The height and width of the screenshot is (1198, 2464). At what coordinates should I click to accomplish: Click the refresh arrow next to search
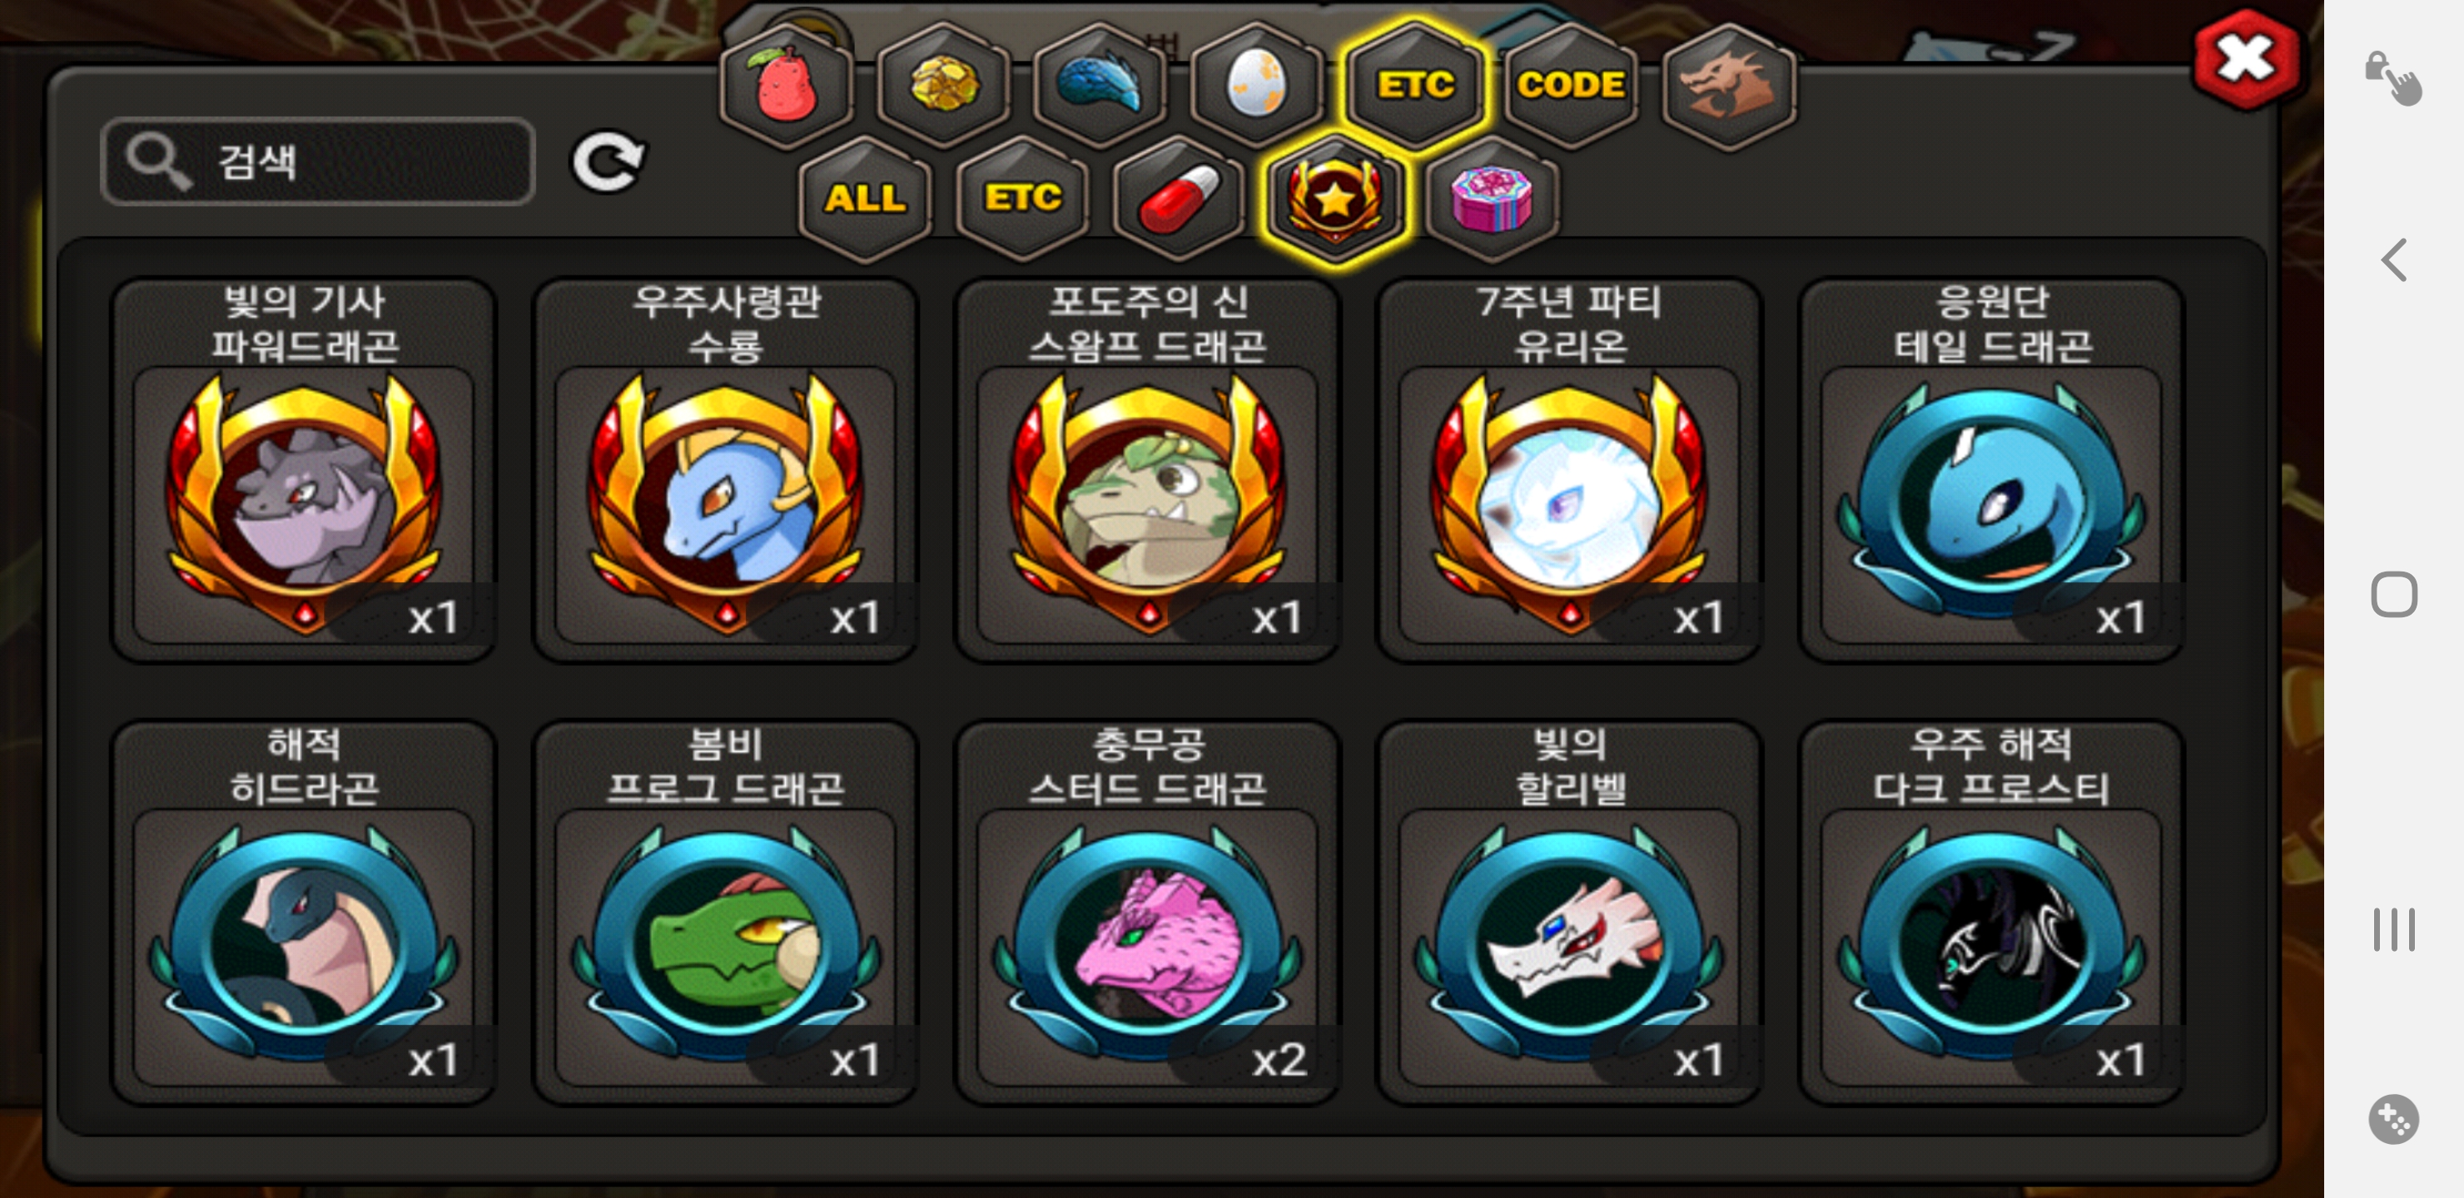pos(609,161)
